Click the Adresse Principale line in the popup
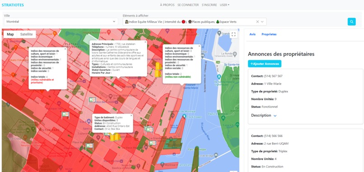364x172 pixels. click(113, 44)
